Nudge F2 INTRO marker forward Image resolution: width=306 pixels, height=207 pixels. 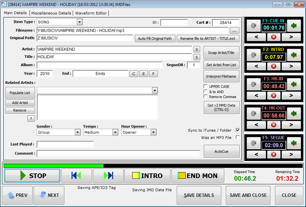pyautogui.click(x=291, y=66)
